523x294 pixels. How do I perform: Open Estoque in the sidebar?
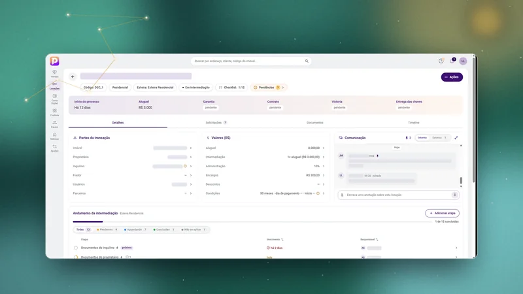coord(54,137)
